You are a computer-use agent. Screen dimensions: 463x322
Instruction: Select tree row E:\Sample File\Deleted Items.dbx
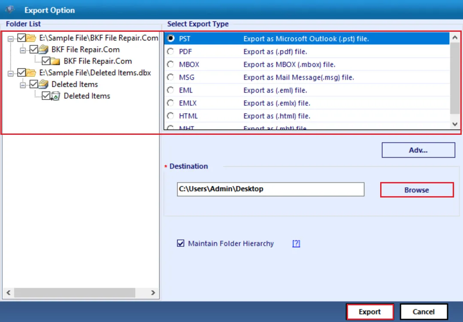point(95,73)
